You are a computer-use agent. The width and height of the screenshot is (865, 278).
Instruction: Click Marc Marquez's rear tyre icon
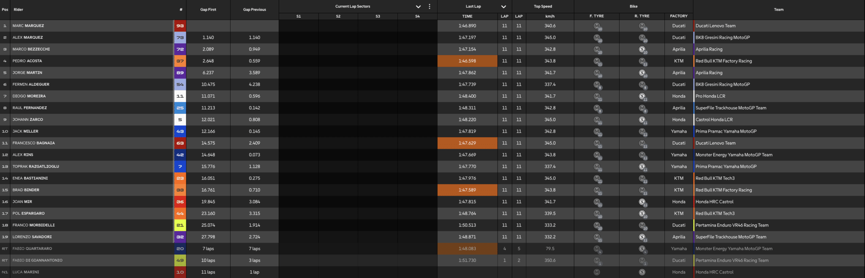click(x=642, y=26)
